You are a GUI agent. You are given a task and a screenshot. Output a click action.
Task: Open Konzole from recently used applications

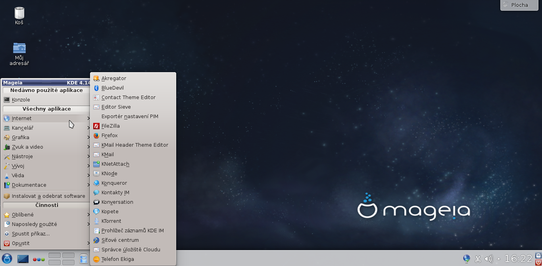click(x=46, y=100)
